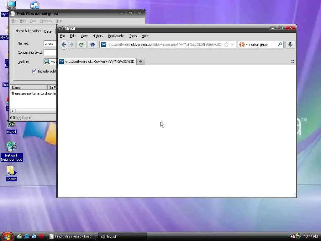Open the Games folder on desktop

tap(11, 173)
